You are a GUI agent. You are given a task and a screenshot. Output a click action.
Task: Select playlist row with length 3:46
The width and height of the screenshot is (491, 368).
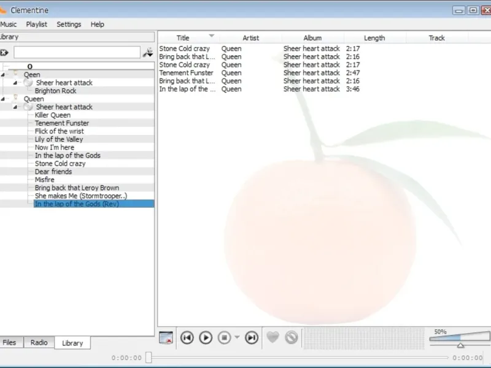[324, 89]
